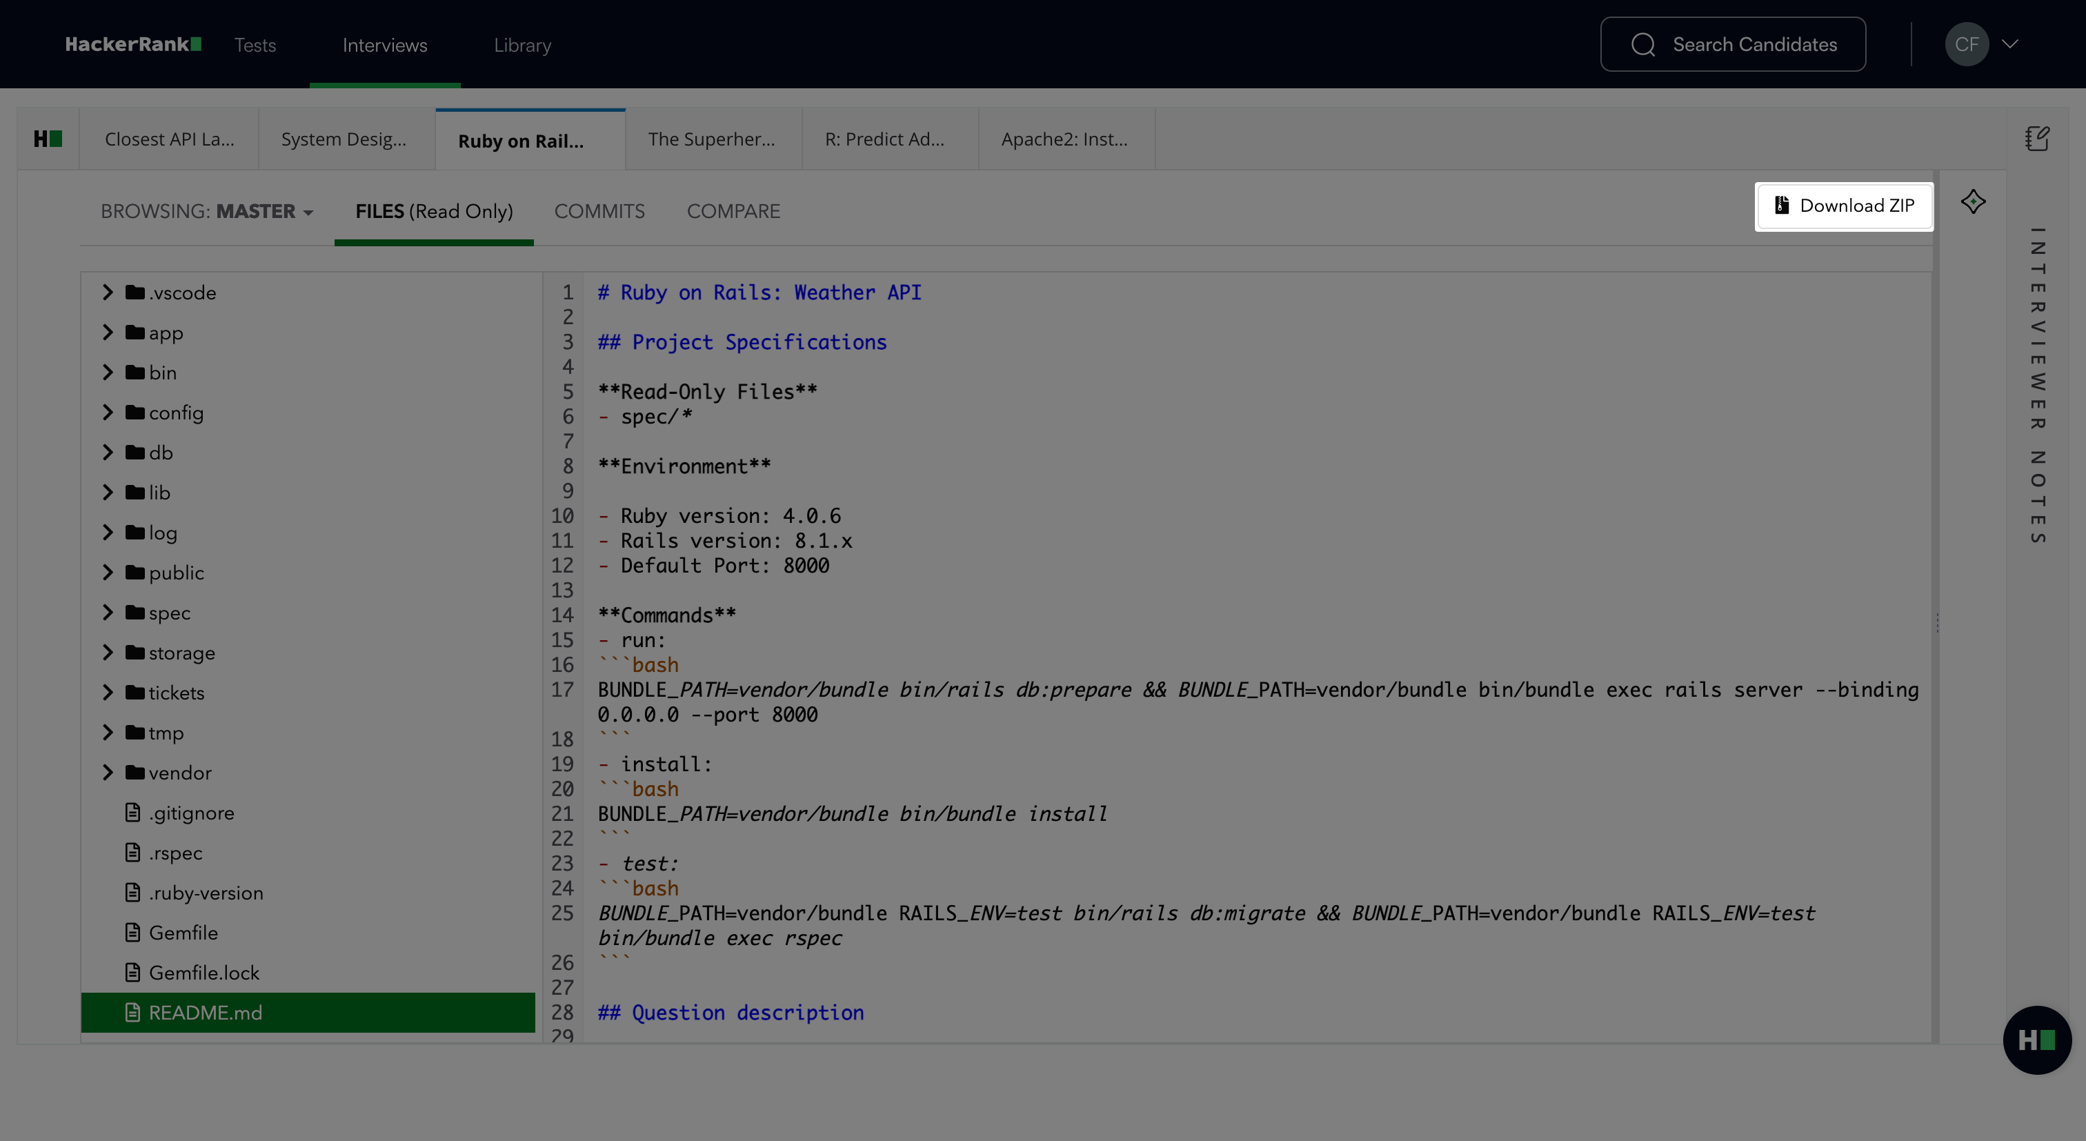Open the Gemfile file in tree
This screenshot has width=2086, height=1141.
308,932
